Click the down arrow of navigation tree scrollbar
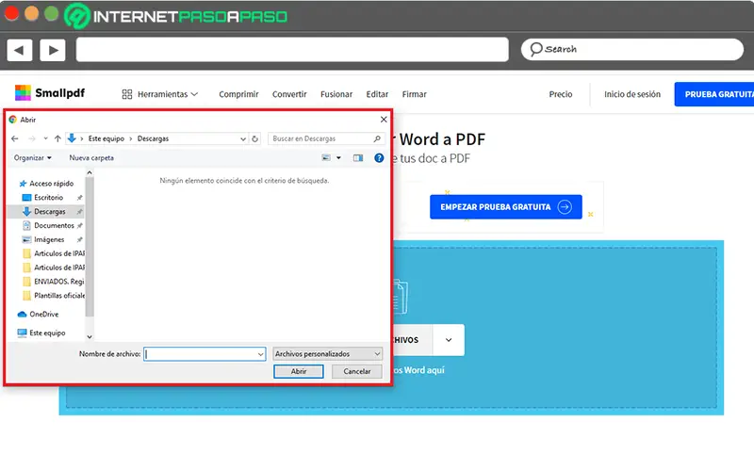 point(90,336)
